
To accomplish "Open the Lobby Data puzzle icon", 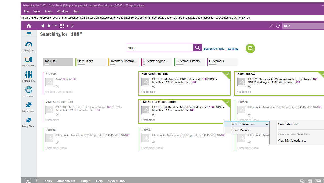I will 29,105.
